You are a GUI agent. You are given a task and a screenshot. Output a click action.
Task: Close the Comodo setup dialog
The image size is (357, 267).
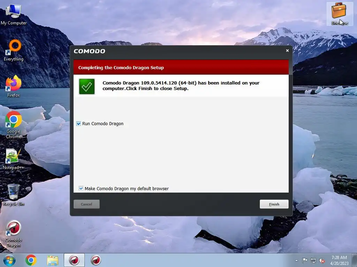click(287, 51)
